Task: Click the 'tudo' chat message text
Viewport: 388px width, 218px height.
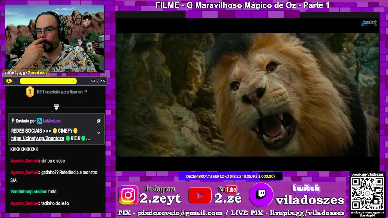Action: pyautogui.click(x=52, y=192)
